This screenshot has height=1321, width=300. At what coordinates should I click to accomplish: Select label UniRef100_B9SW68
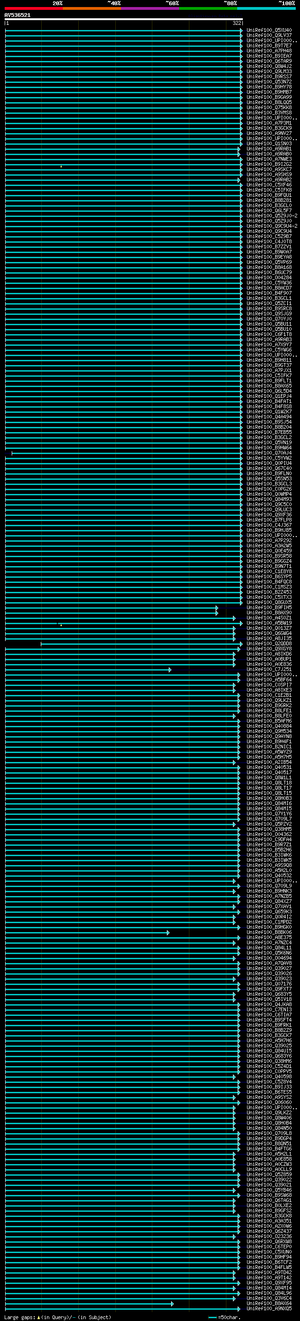[x=269, y=1195]
